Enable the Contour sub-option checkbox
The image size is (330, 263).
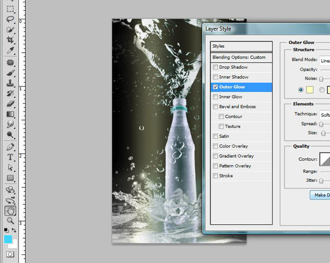221,117
